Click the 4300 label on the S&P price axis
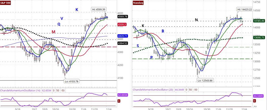This screenshot has height=110, width=267. (120, 52)
